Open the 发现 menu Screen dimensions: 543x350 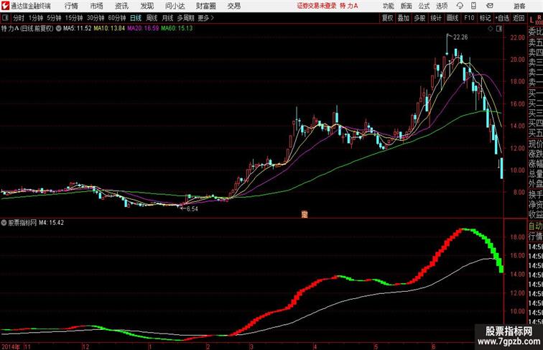[147, 6]
